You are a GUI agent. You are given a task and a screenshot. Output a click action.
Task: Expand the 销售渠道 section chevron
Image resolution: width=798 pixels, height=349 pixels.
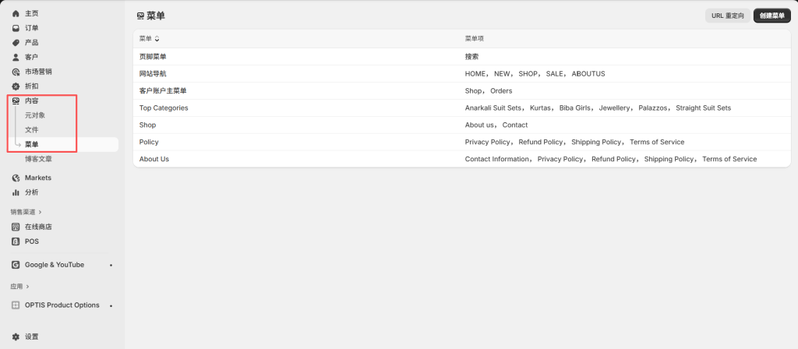coord(41,212)
